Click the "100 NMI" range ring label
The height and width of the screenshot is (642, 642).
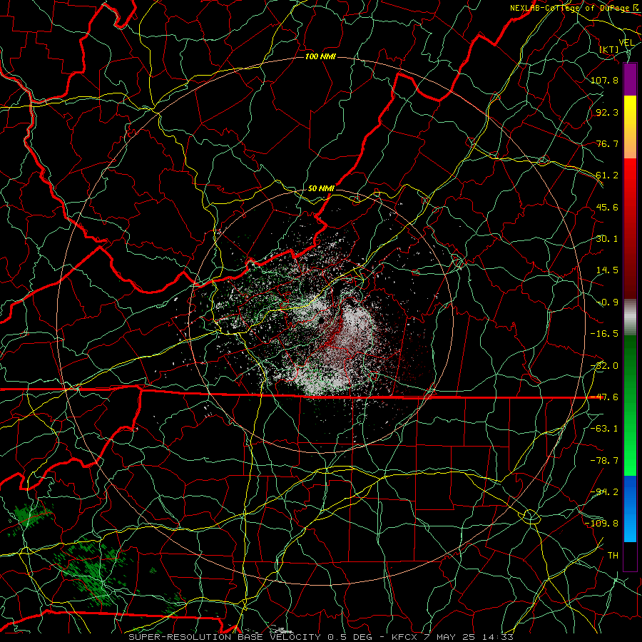point(320,56)
